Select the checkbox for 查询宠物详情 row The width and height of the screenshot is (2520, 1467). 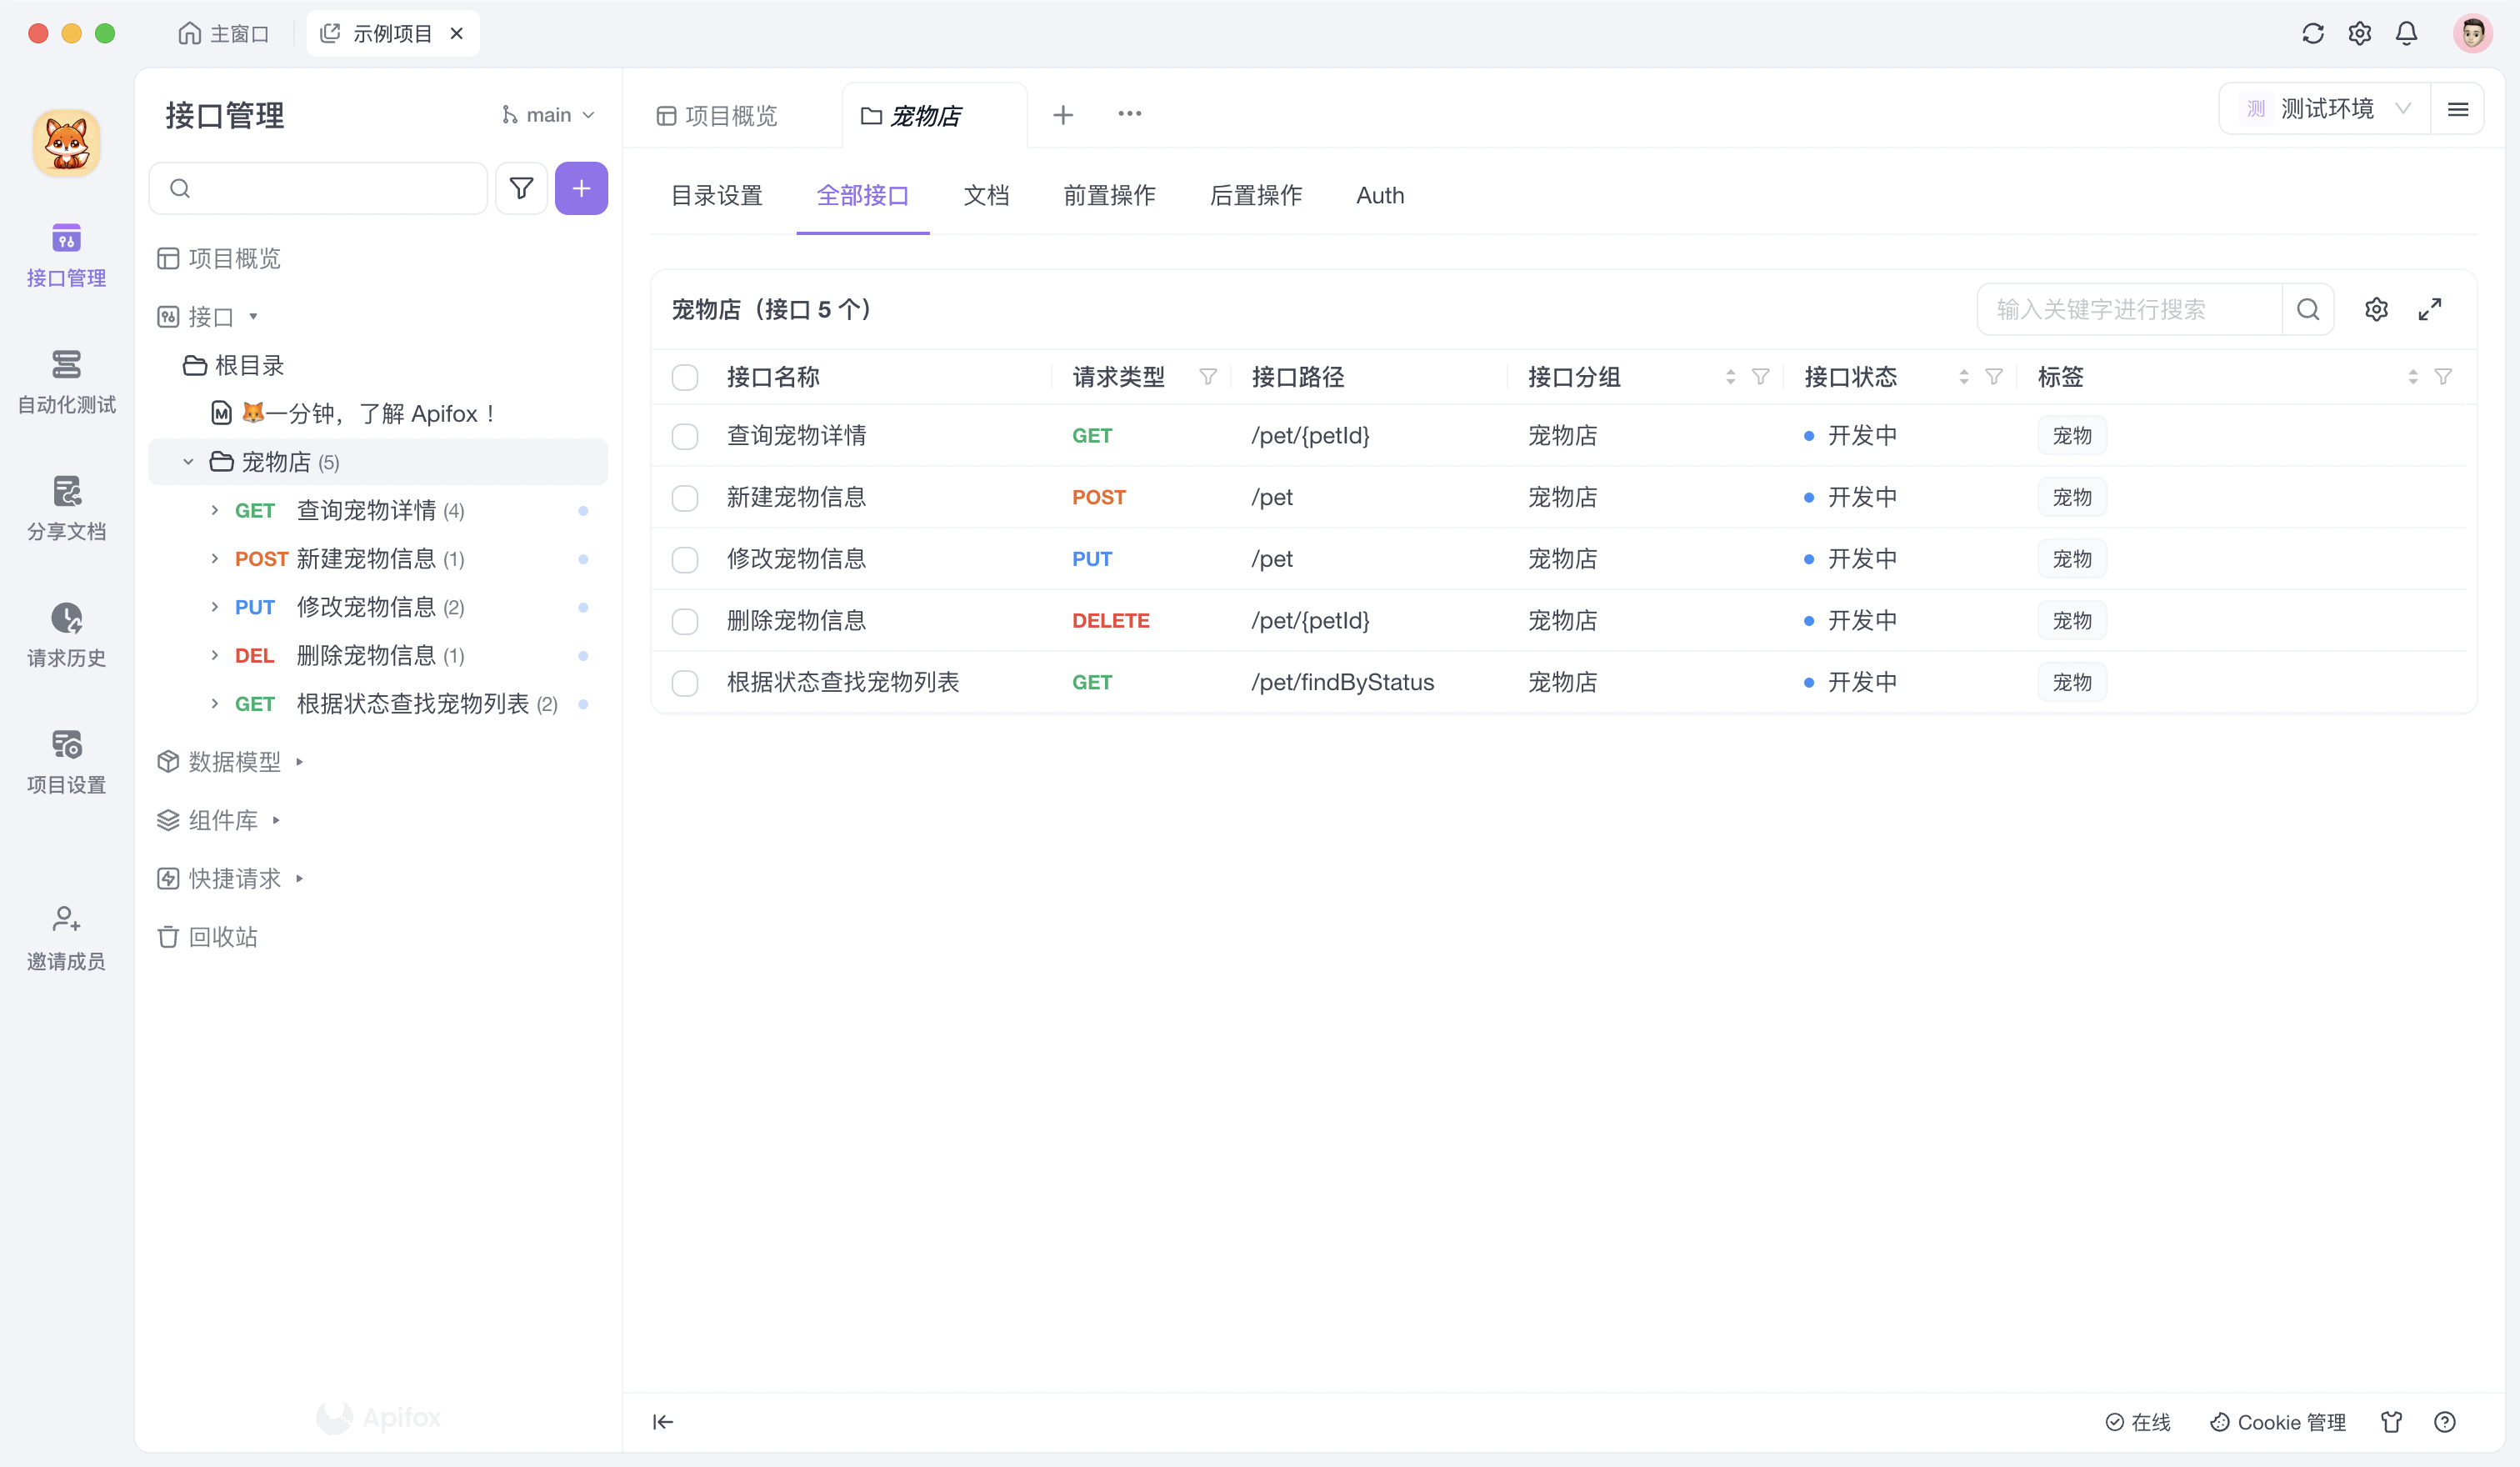click(x=685, y=436)
